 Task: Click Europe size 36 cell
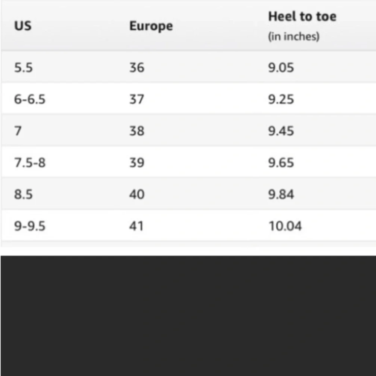[x=137, y=67]
